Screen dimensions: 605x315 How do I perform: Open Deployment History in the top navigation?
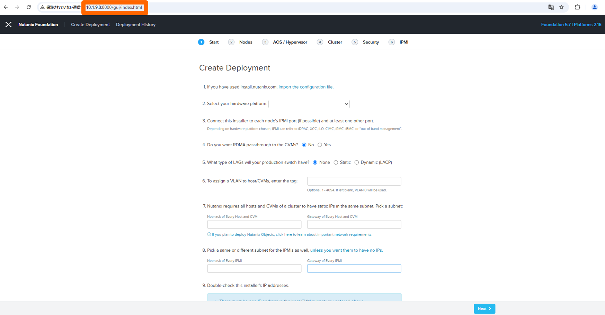click(136, 25)
